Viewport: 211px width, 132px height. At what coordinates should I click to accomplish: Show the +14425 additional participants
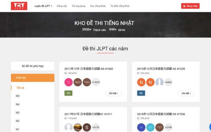click(96, 82)
